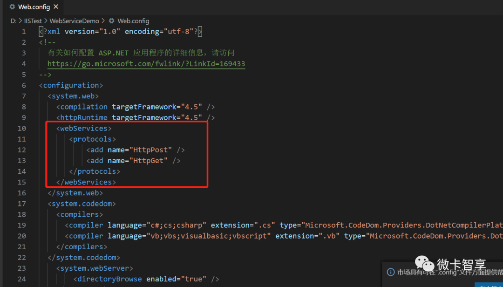Click the opening webServices tag
503x287 pixels.
[84, 129]
